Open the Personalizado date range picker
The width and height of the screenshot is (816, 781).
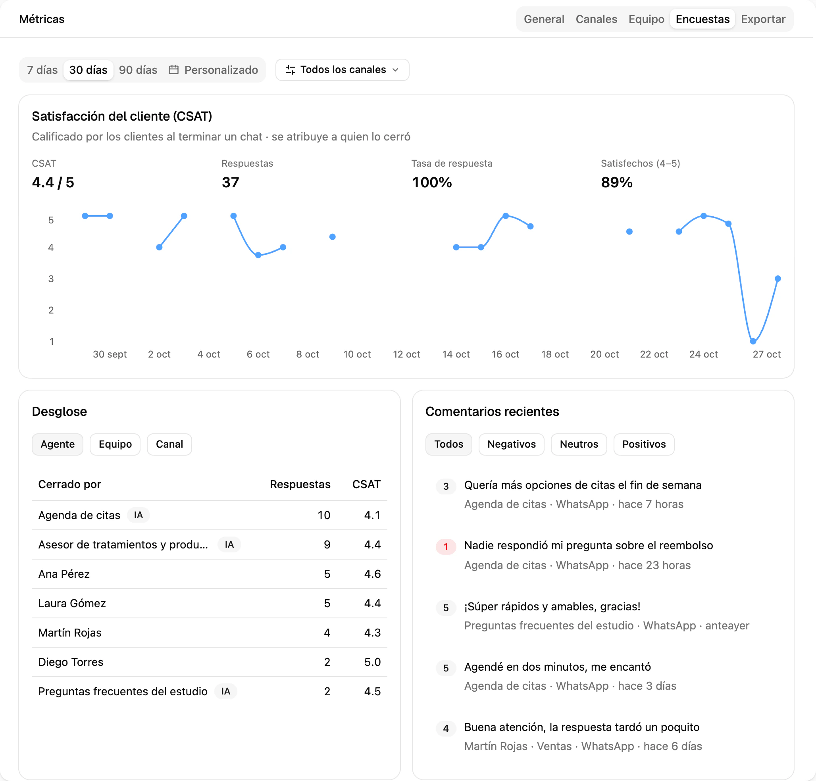click(213, 69)
